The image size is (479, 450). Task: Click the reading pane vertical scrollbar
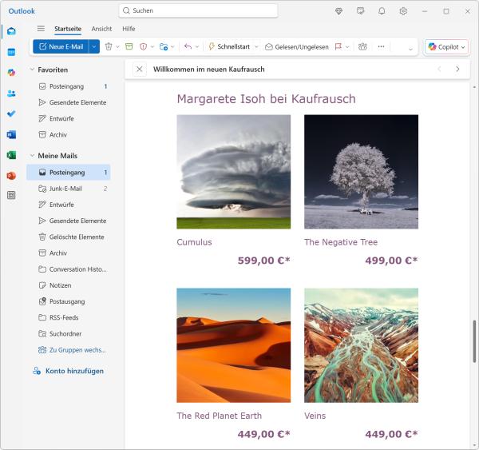click(x=474, y=341)
